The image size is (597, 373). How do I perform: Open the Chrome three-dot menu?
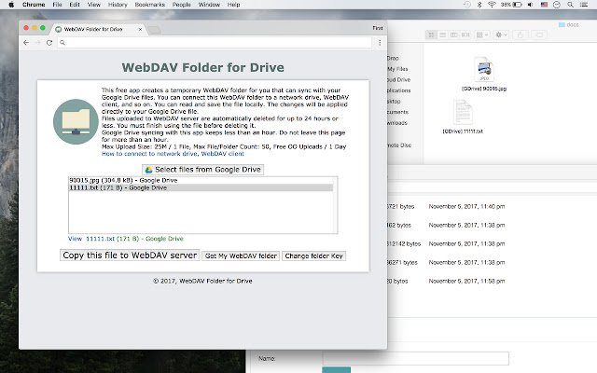pyautogui.click(x=380, y=43)
